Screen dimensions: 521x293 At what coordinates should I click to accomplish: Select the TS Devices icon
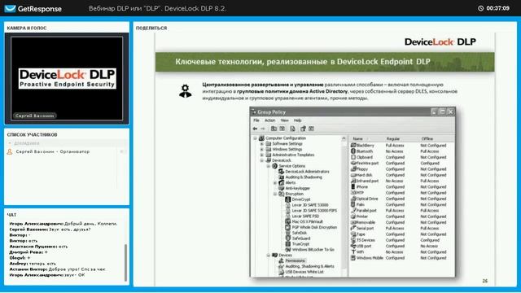point(353,240)
